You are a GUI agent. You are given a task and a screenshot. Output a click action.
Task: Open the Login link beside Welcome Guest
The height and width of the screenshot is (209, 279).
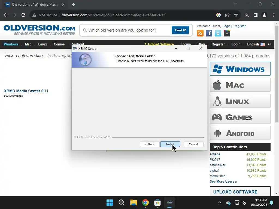(226, 26)
